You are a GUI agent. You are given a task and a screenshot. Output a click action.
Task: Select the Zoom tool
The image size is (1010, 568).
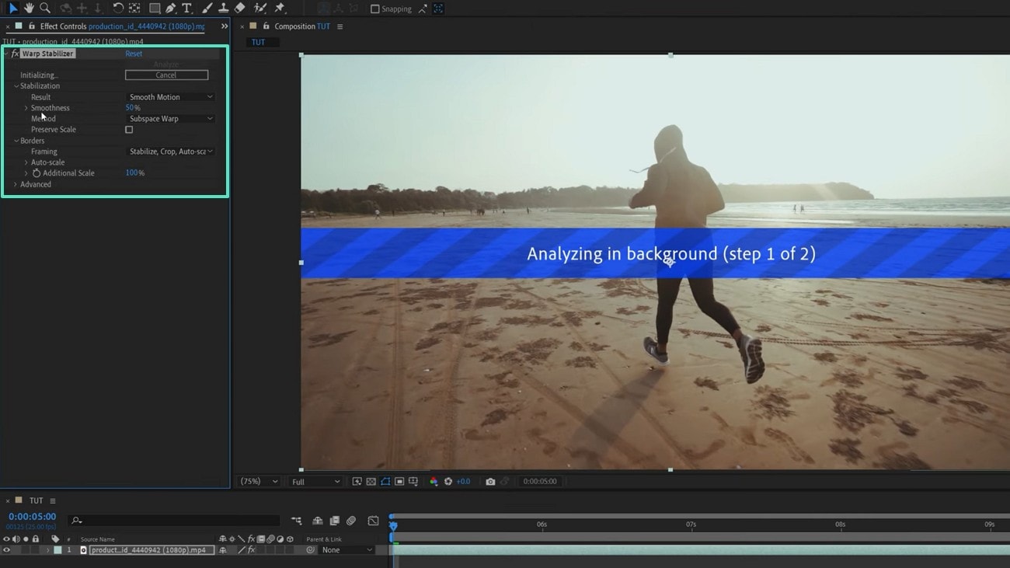click(46, 9)
